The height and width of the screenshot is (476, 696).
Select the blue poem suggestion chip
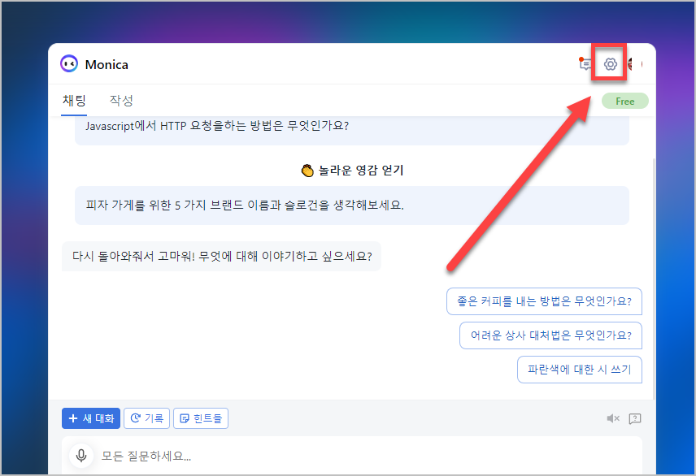point(579,369)
